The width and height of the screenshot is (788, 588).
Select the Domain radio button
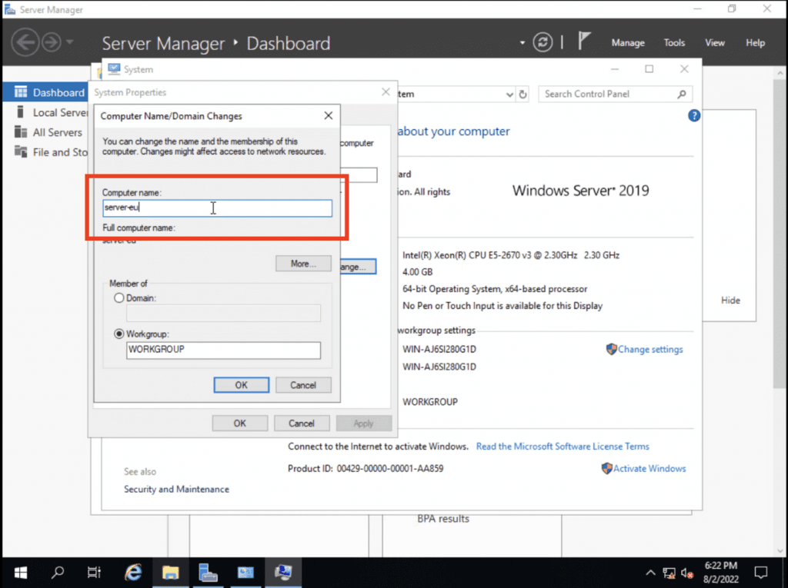coord(119,298)
